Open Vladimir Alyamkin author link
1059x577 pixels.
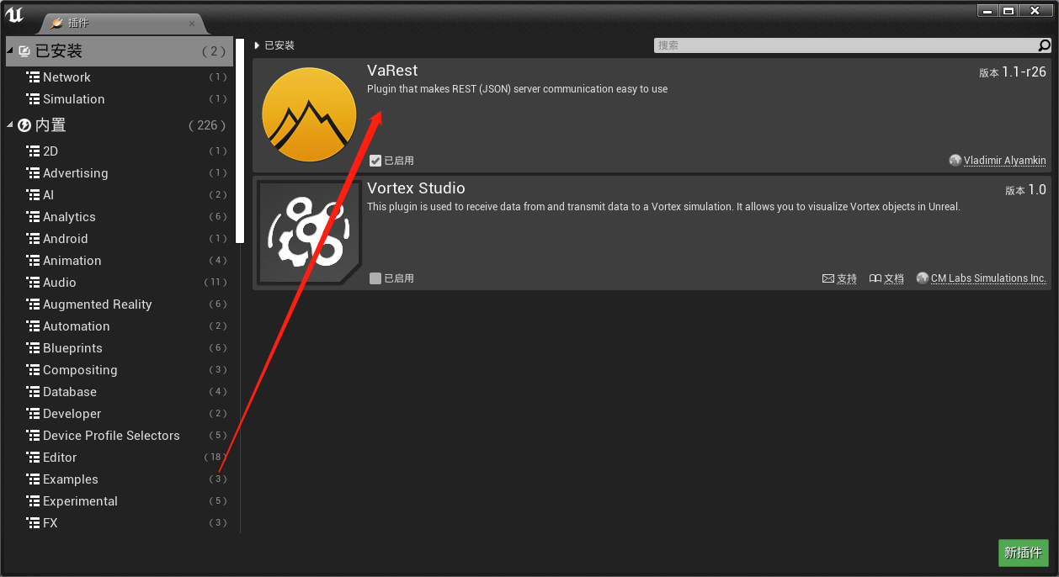(1005, 161)
